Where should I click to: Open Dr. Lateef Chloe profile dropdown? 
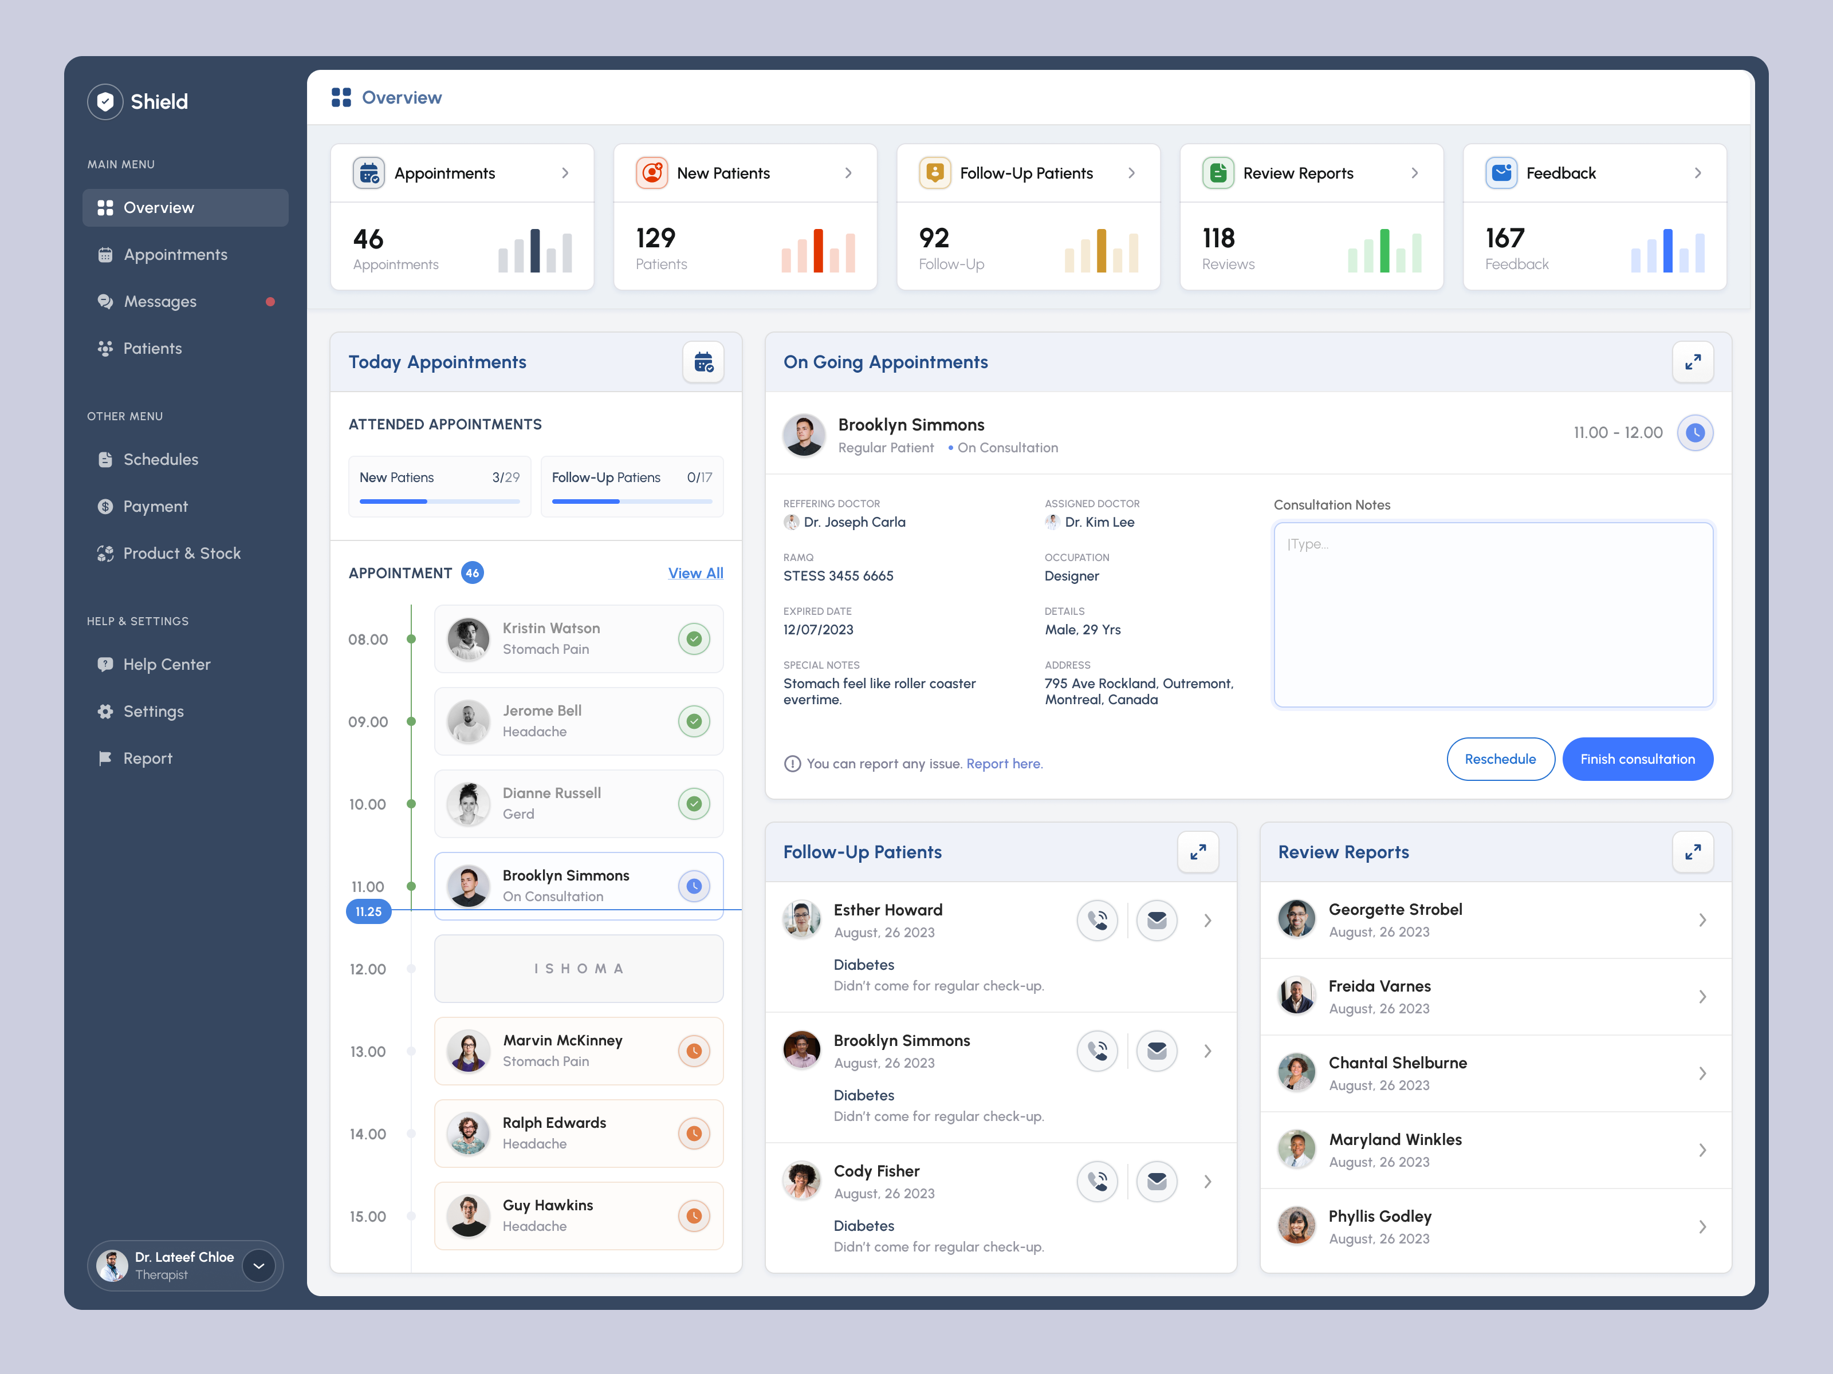(258, 1265)
